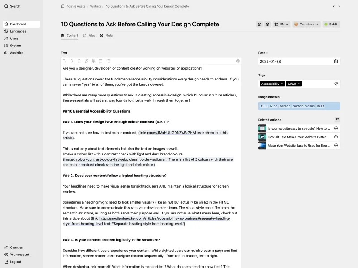Toggle the text preview eye icon
358x268 pixels.
[x=238, y=61]
